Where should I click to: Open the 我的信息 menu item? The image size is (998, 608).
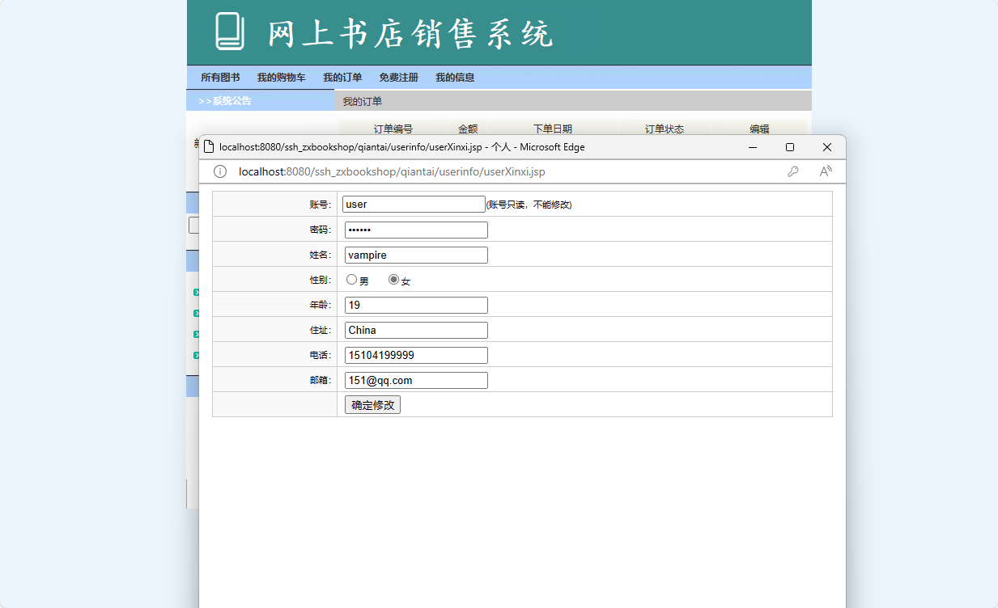tap(454, 77)
